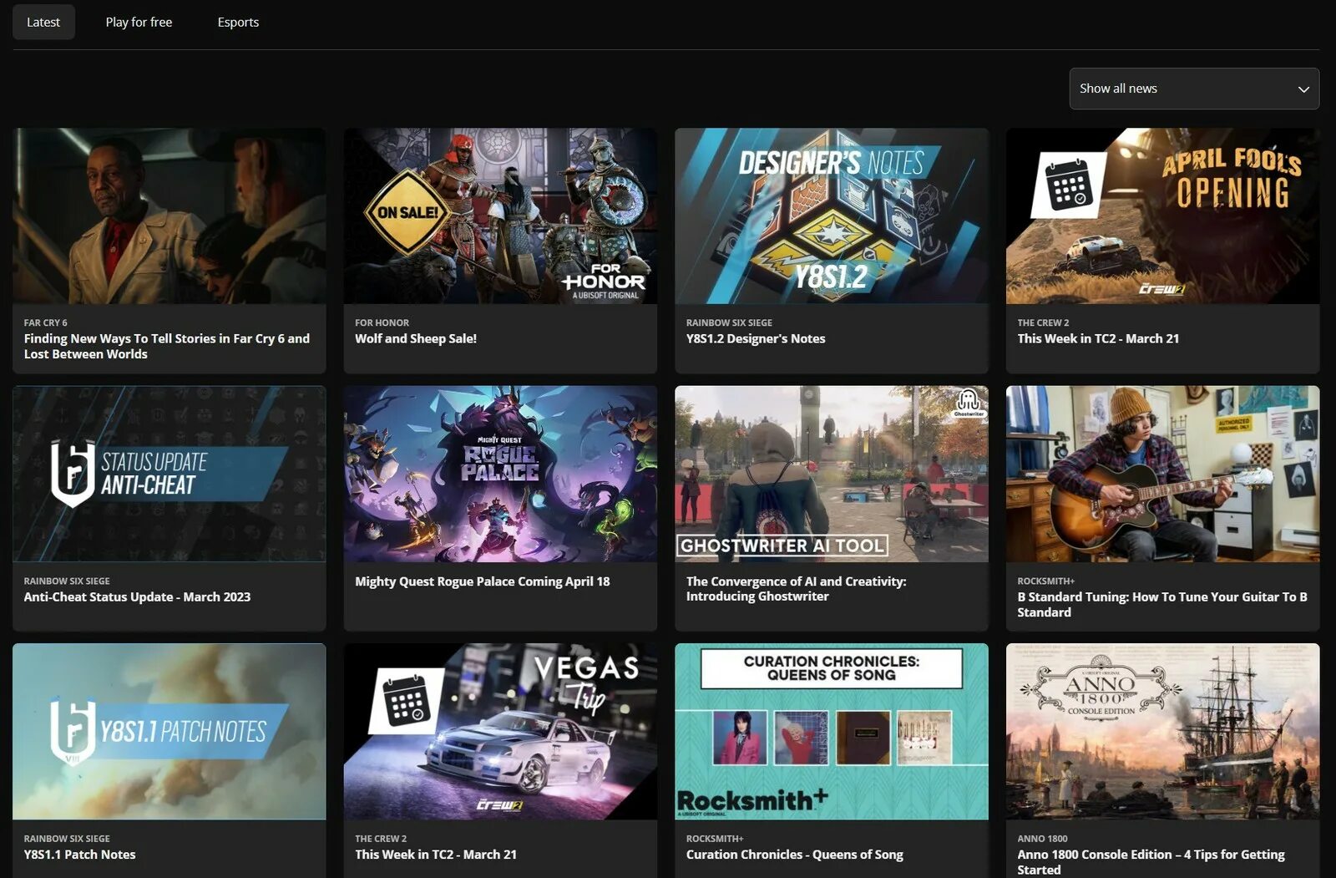This screenshot has width=1336, height=878.
Task: Click 'Anti-Cheat Status Update - March 2023' headline
Action: click(137, 596)
